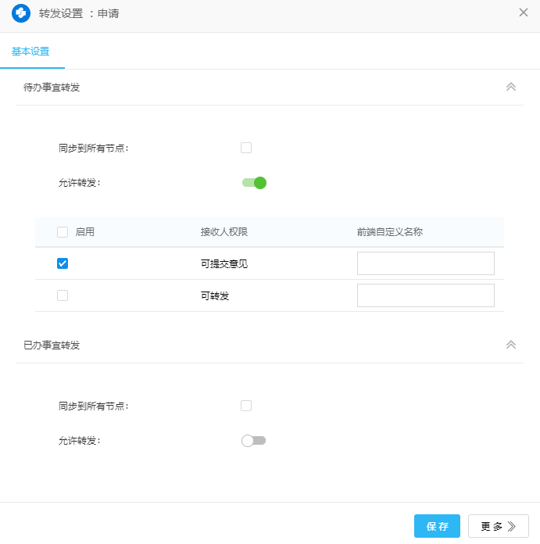The image size is (540, 544).
Task: Collapse the 待办事宜转发 section chevron
Action: pos(511,87)
